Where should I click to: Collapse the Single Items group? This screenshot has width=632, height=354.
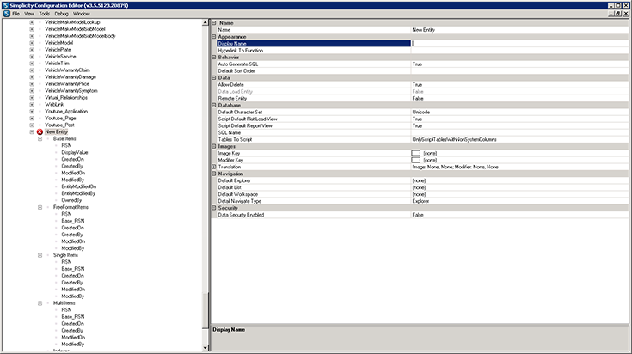click(40, 255)
